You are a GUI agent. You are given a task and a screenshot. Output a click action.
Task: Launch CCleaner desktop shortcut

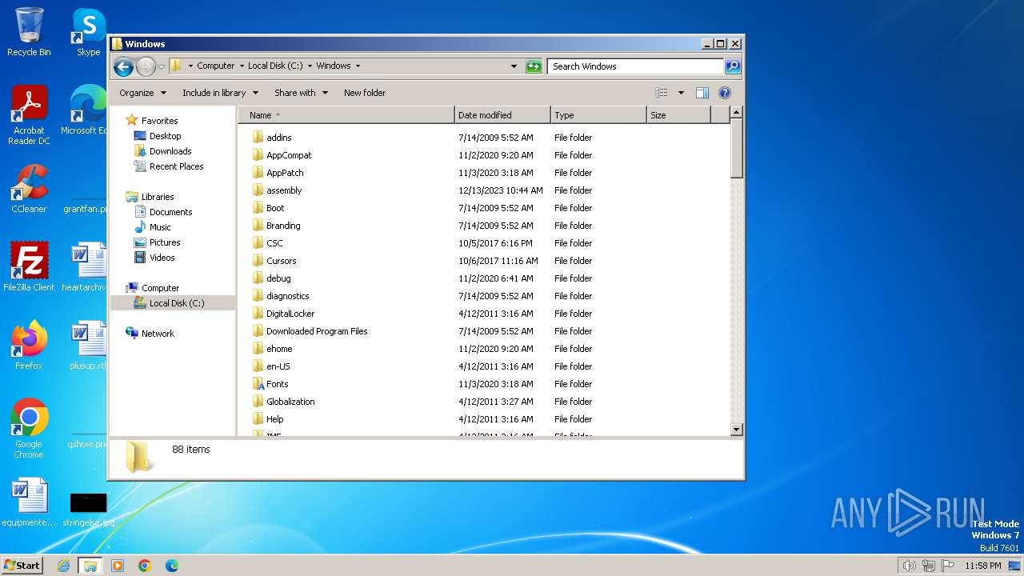click(29, 189)
